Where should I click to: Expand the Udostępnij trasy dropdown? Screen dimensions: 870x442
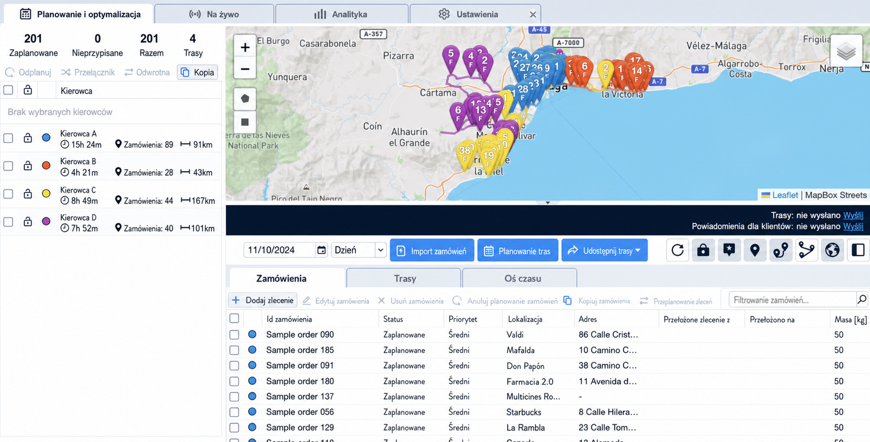click(x=604, y=250)
